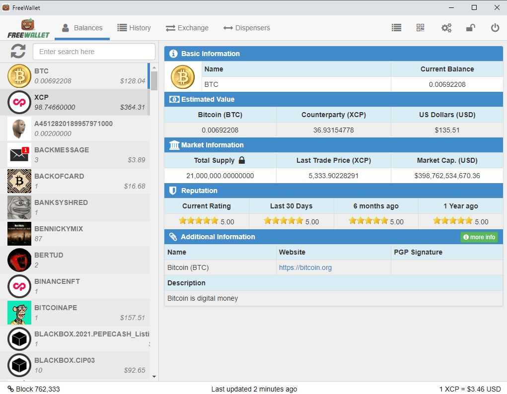Select the XCP asset icon
This screenshot has width=507, height=394.
tap(19, 102)
